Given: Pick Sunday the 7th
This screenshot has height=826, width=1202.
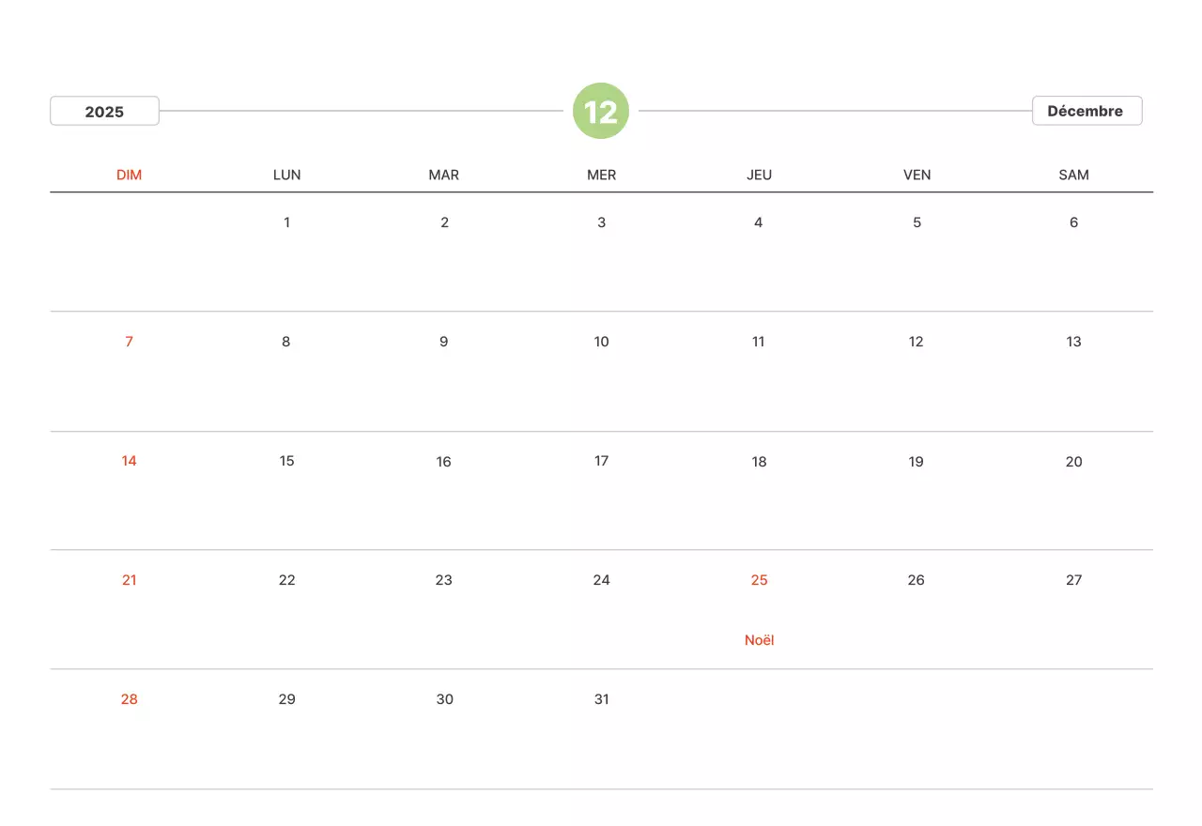Looking at the screenshot, I should coord(129,342).
